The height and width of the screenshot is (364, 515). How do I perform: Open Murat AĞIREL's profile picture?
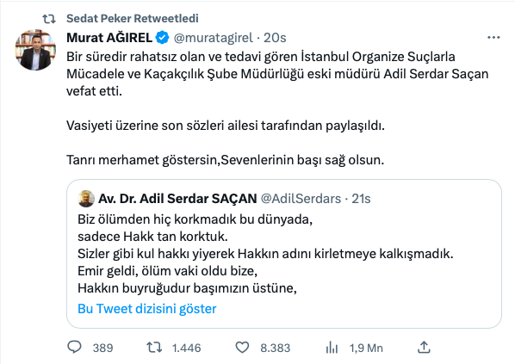click(35, 50)
